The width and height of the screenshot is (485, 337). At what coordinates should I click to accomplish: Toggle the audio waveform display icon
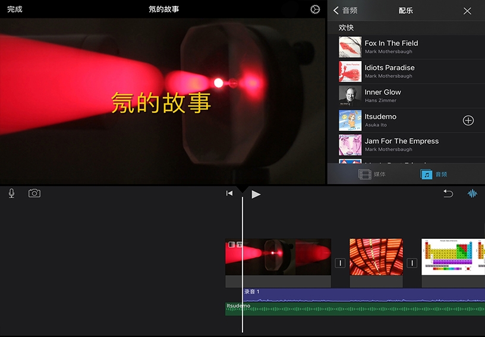pos(473,194)
